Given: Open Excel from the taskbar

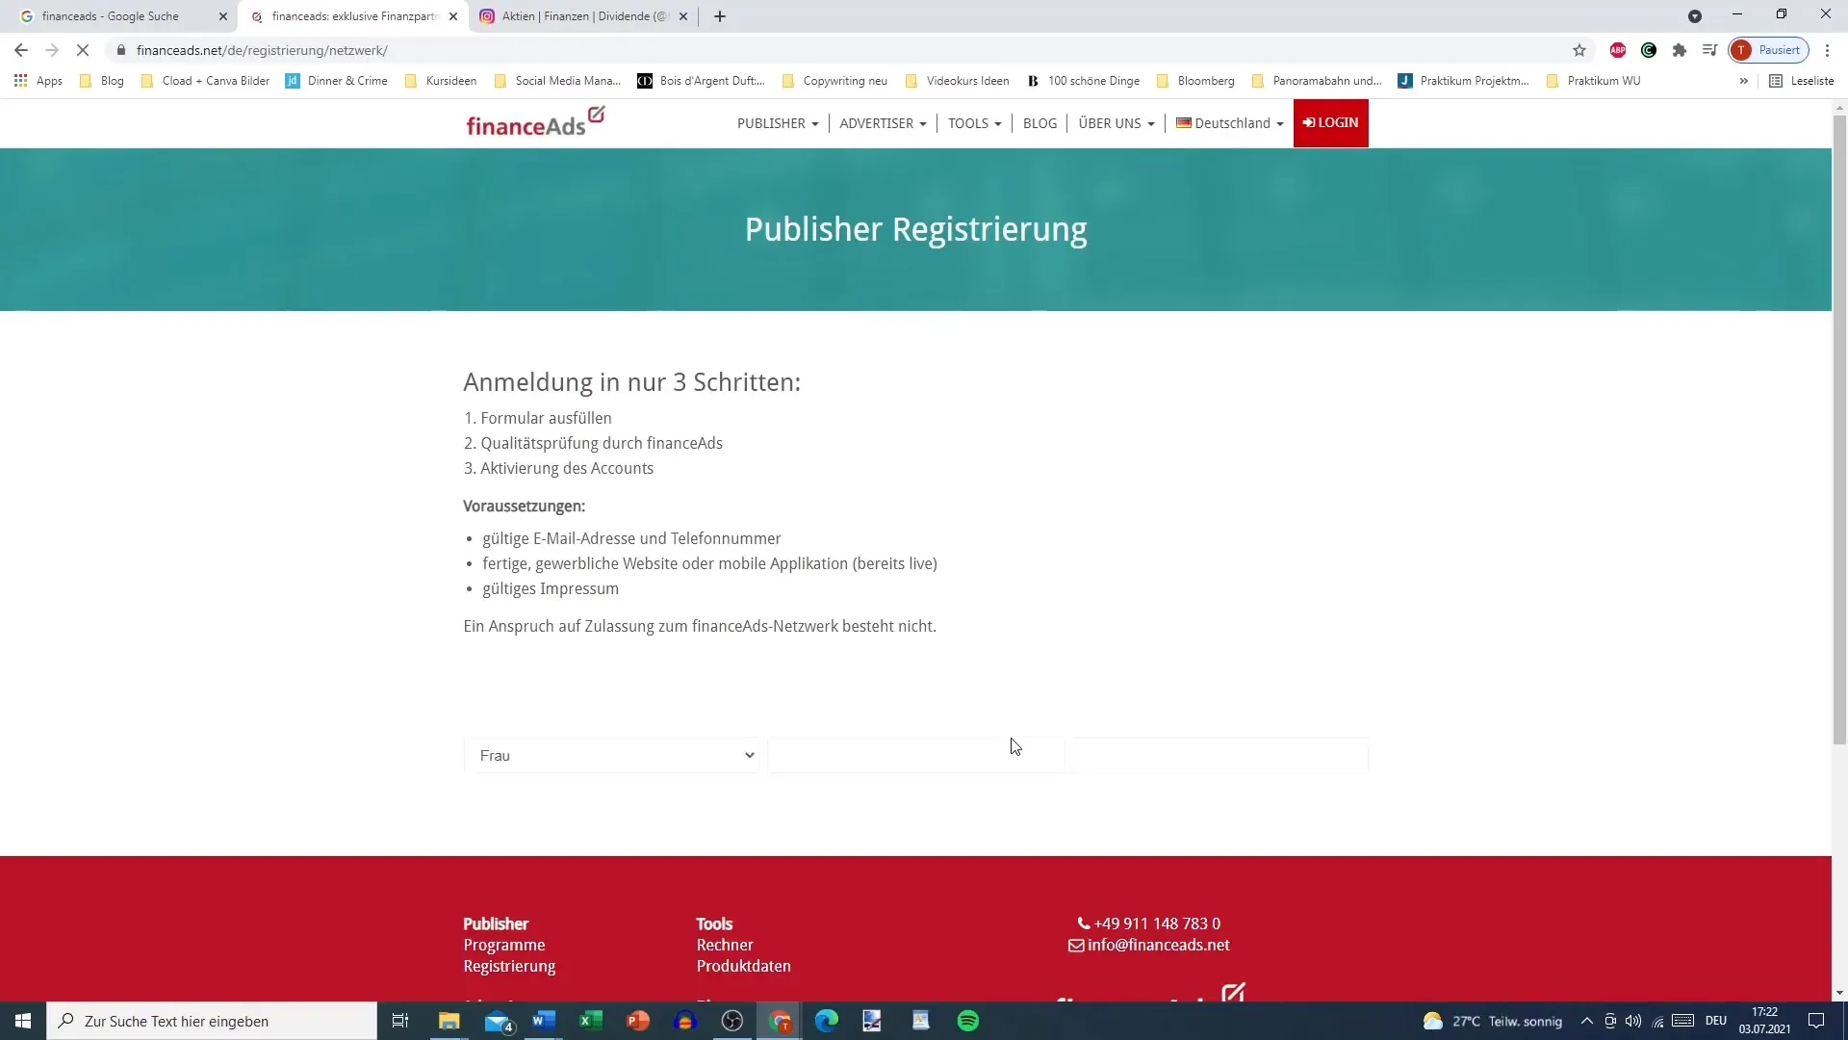Looking at the screenshot, I should 590,1021.
